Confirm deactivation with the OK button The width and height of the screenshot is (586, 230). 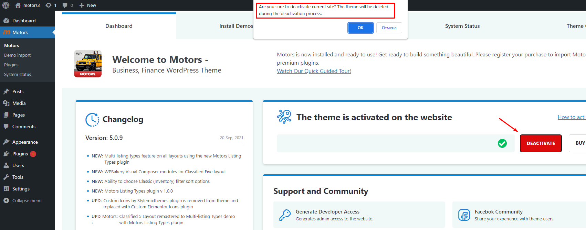pos(360,28)
